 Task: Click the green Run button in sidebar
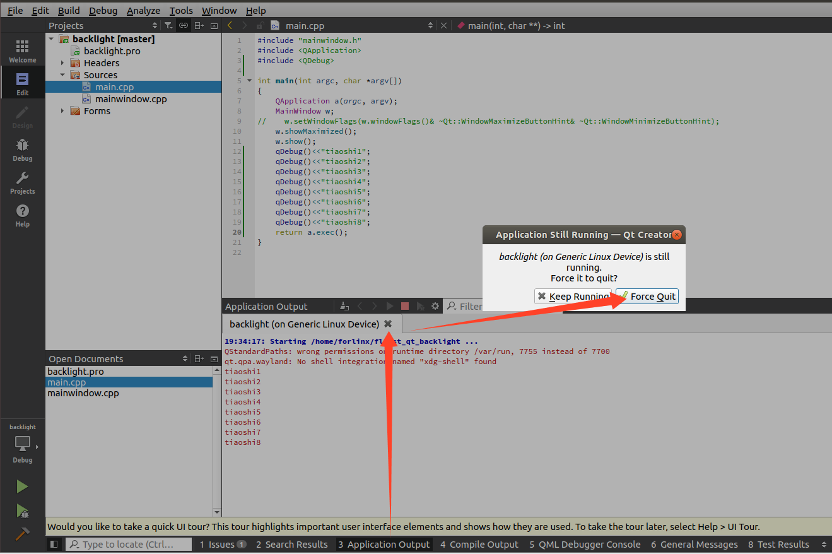coord(22,486)
